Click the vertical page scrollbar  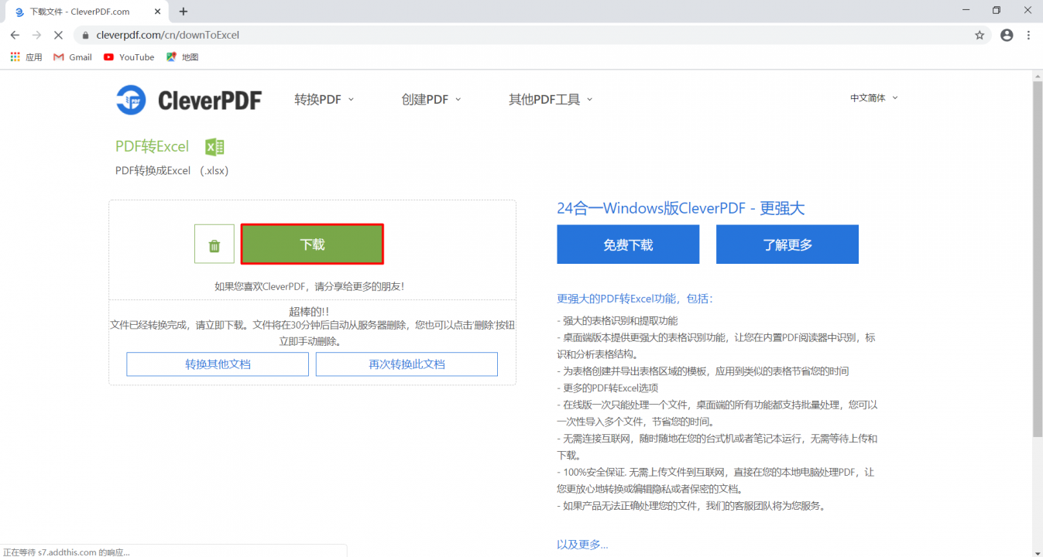tap(1038, 258)
